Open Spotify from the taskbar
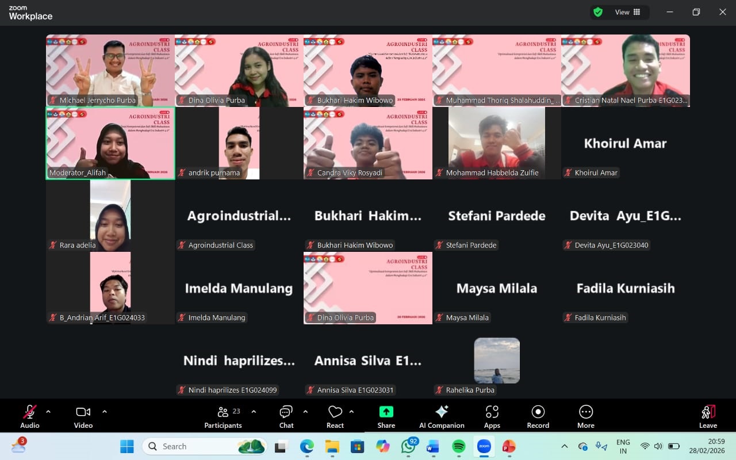Image resolution: width=736 pixels, height=460 pixels. pyautogui.click(x=458, y=446)
